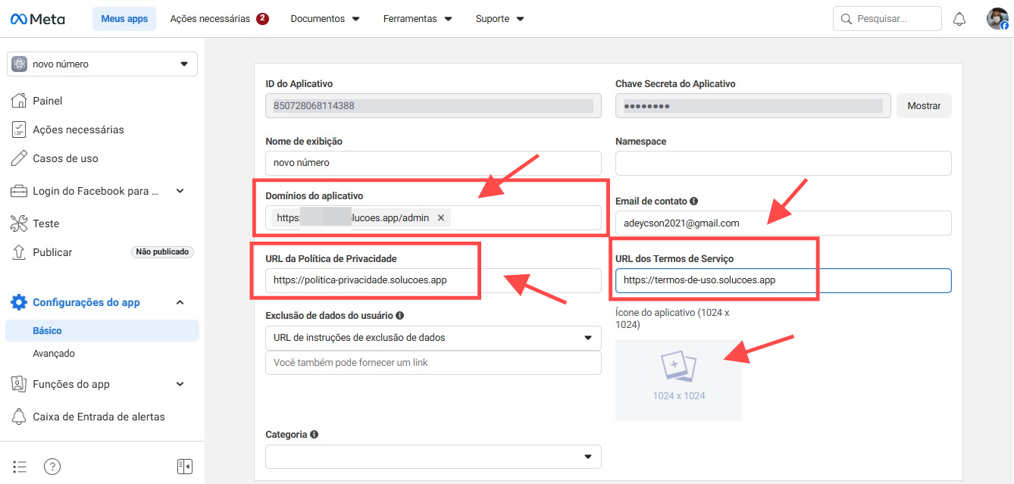Open the Categoria dropdown
The height and width of the screenshot is (484, 1014).
point(433,457)
